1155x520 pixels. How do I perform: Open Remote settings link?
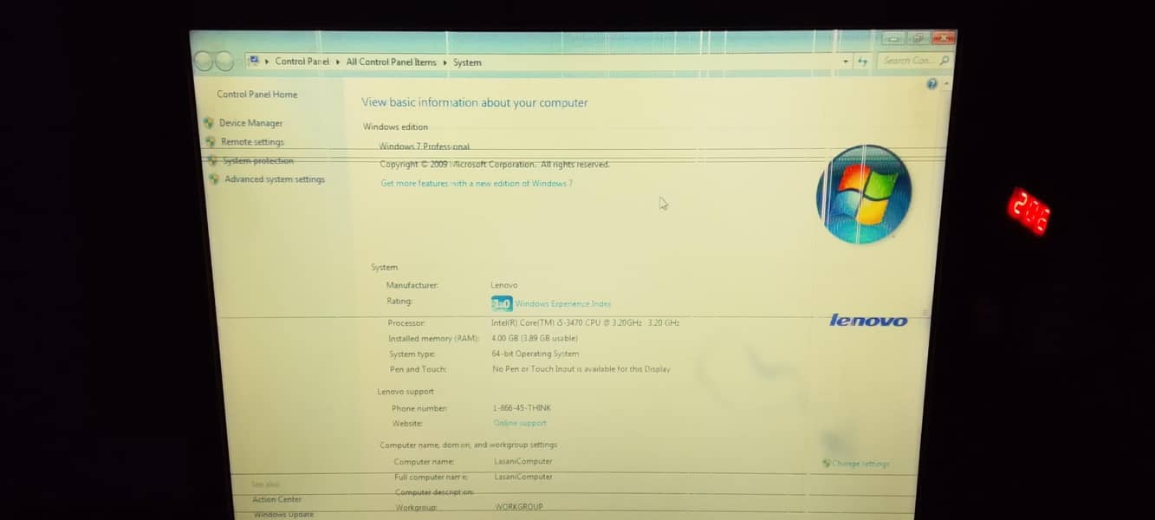pos(252,142)
